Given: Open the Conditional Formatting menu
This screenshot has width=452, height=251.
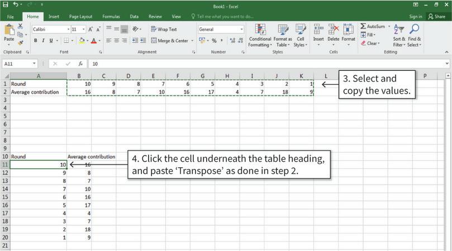Looking at the screenshot, I should (260, 36).
